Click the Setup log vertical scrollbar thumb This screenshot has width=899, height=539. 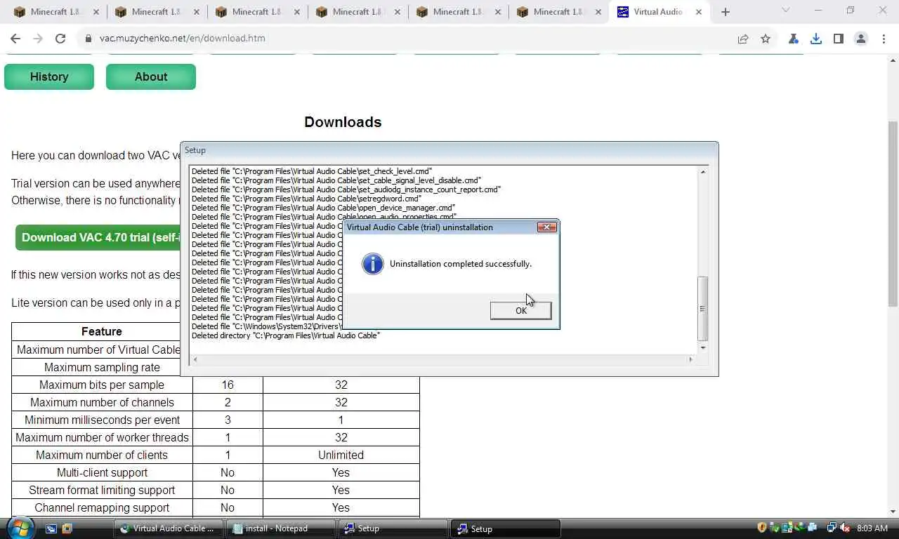tap(702, 308)
